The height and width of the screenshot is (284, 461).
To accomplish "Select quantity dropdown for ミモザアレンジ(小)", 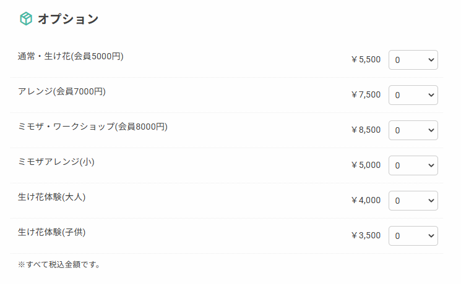I will tap(413, 165).
